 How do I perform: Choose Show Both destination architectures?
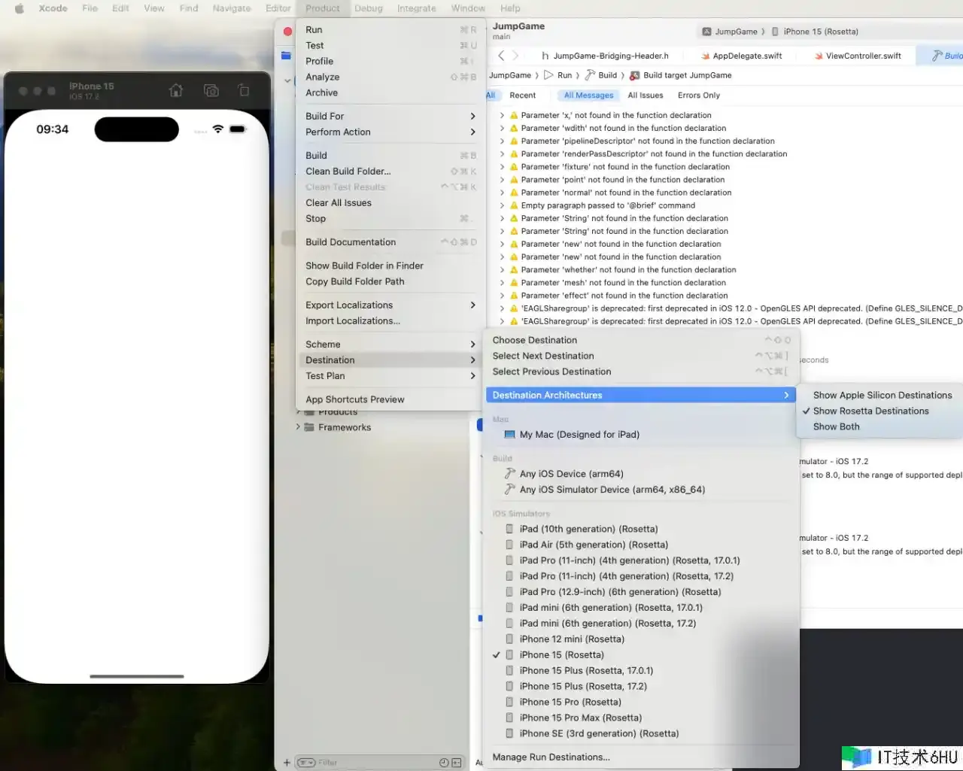point(836,426)
